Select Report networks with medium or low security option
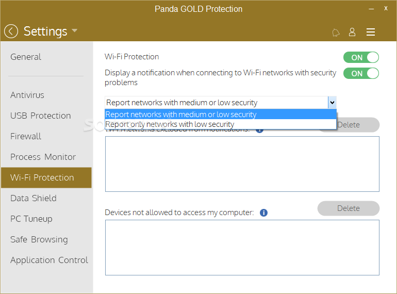The image size is (397, 294). (221, 114)
